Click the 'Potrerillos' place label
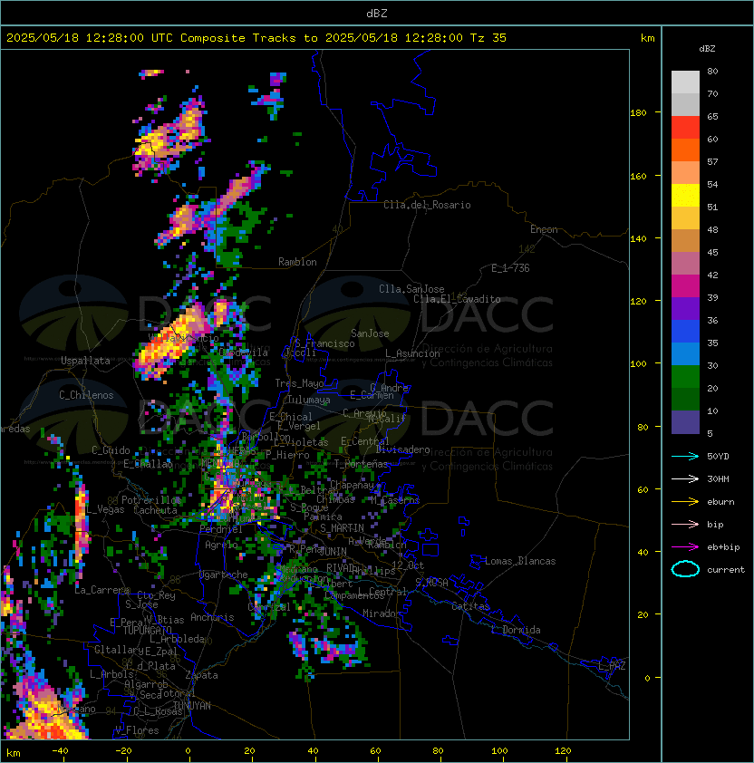This screenshot has height=763, width=754. (x=151, y=500)
